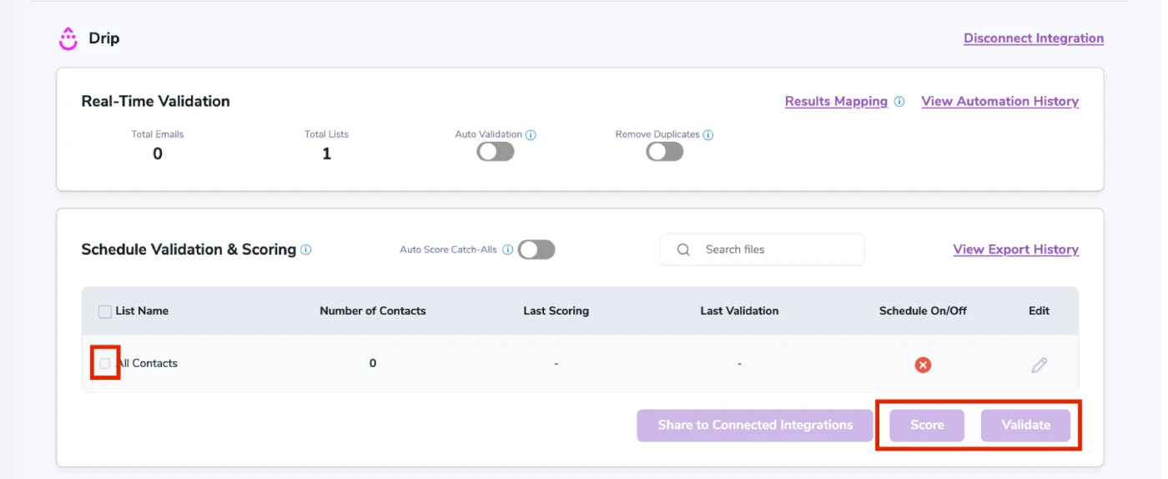The height and width of the screenshot is (479, 1168).
Task: Click info icon beside Auto Score Catch-Alls
Action: click(507, 250)
